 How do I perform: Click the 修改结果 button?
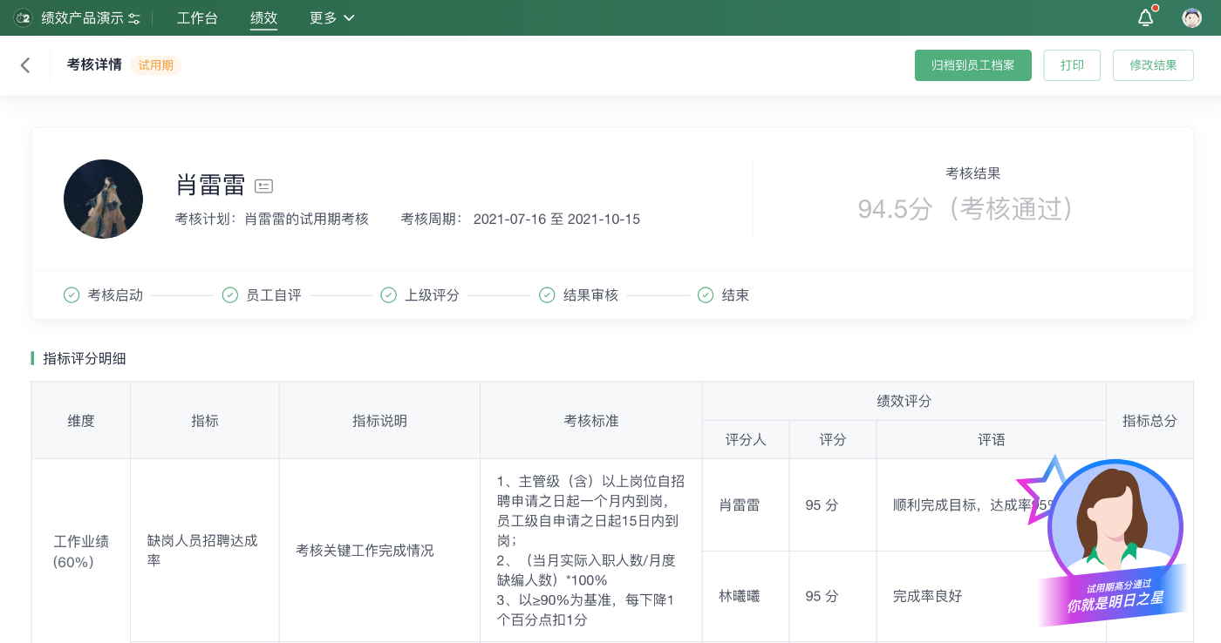(x=1153, y=65)
